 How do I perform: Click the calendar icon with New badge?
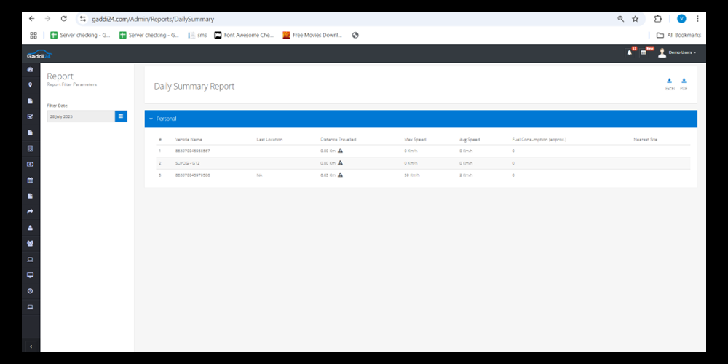click(x=644, y=52)
